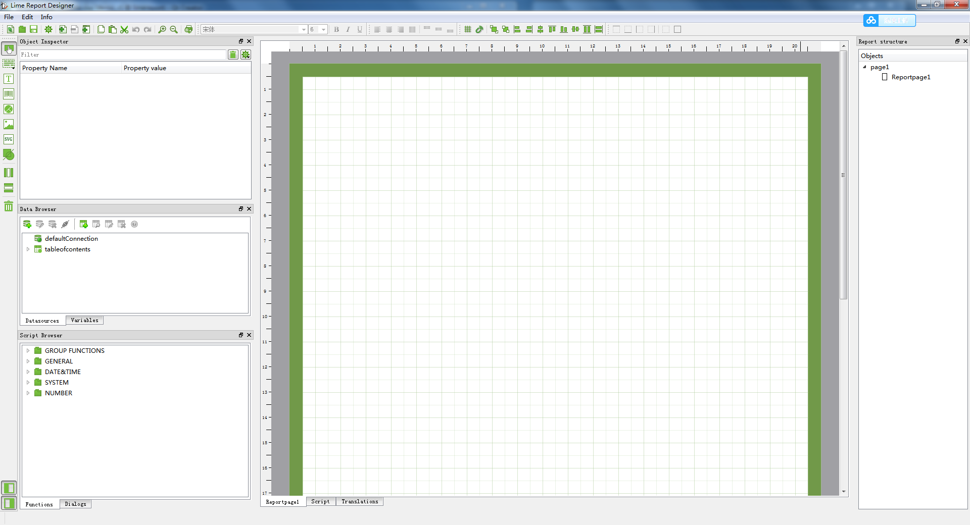
Task: Toggle text align left
Action: click(377, 29)
